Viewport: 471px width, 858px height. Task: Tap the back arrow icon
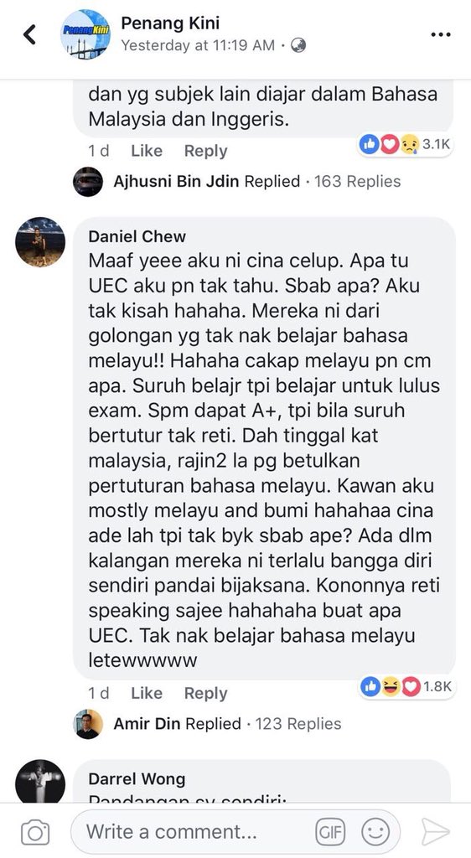[29, 35]
